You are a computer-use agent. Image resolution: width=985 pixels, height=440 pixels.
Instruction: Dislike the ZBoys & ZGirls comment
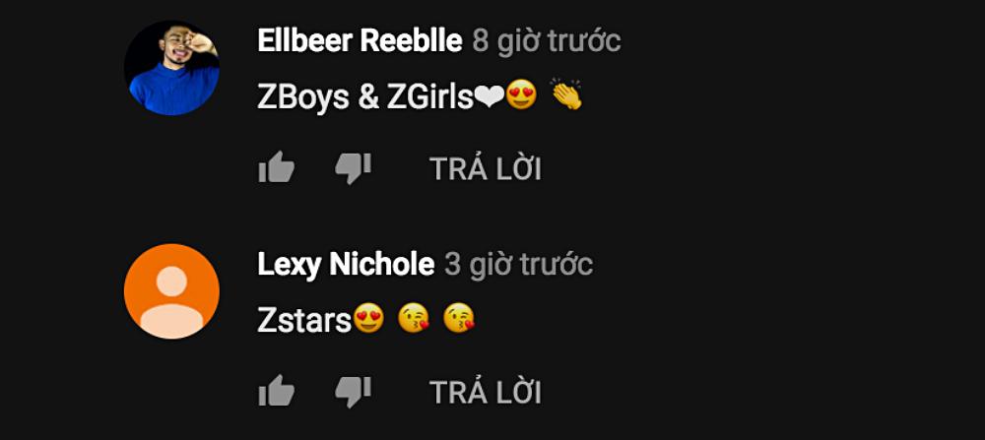(x=353, y=168)
